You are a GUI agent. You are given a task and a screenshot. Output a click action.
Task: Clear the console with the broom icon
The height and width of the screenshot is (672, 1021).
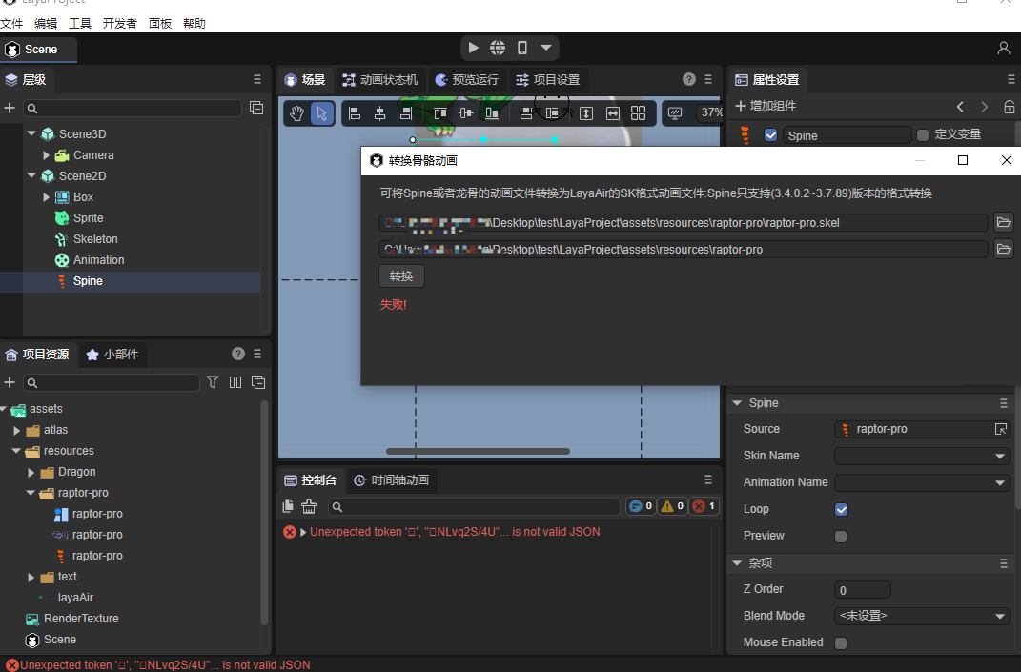(x=309, y=506)
